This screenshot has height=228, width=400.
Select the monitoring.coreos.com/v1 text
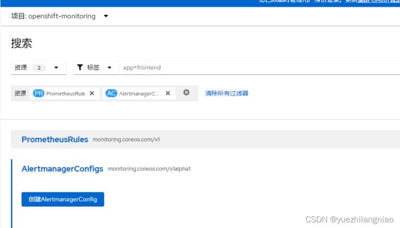point(126,140)
